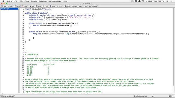
Task: Click the Dropbox menu bar icon
Action: [136, 1]
